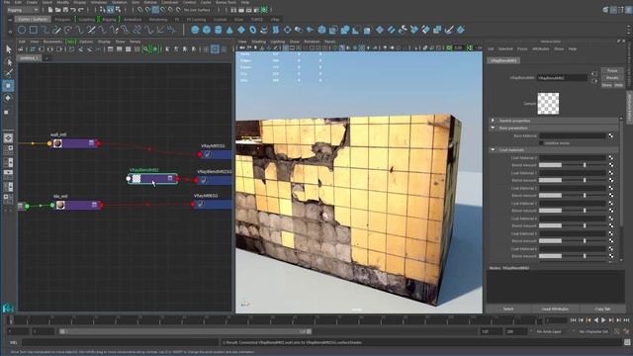Screen dimensions: 633x356
Task: Open the Windows menu in the main menu bar
Action: [x=99, y=2]
